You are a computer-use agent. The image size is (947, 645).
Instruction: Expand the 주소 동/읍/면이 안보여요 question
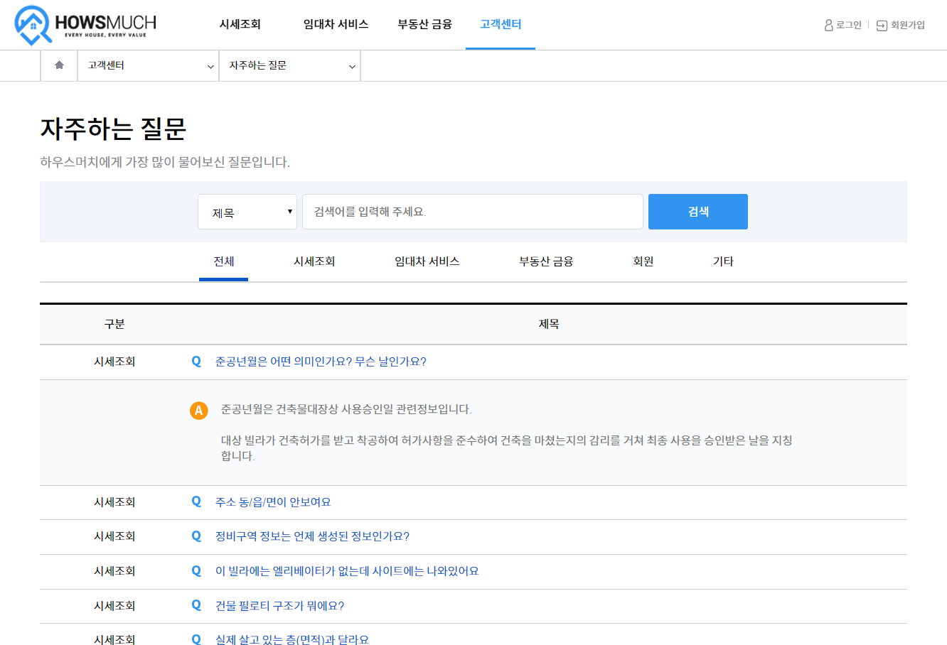point(273,502)
